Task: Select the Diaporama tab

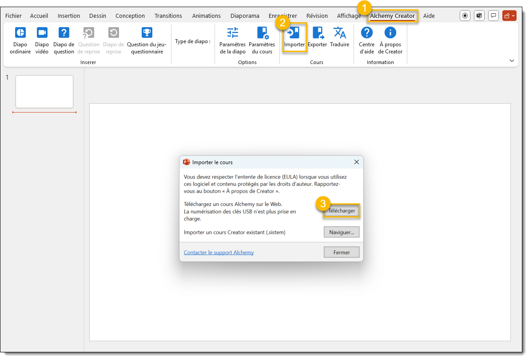Action: point(245,16)
